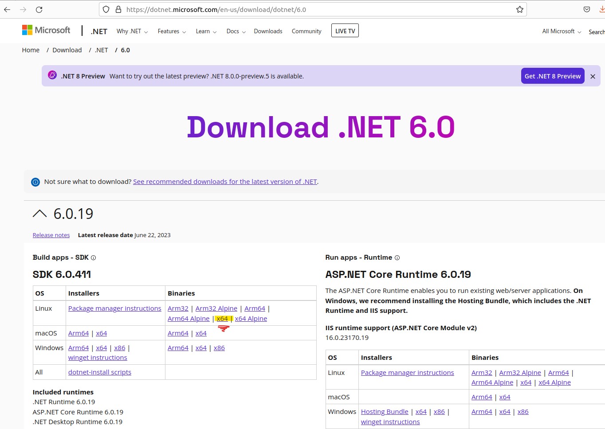605x429 pixels.
Task: Open dotnet-install scripts link
Action: 100,372
